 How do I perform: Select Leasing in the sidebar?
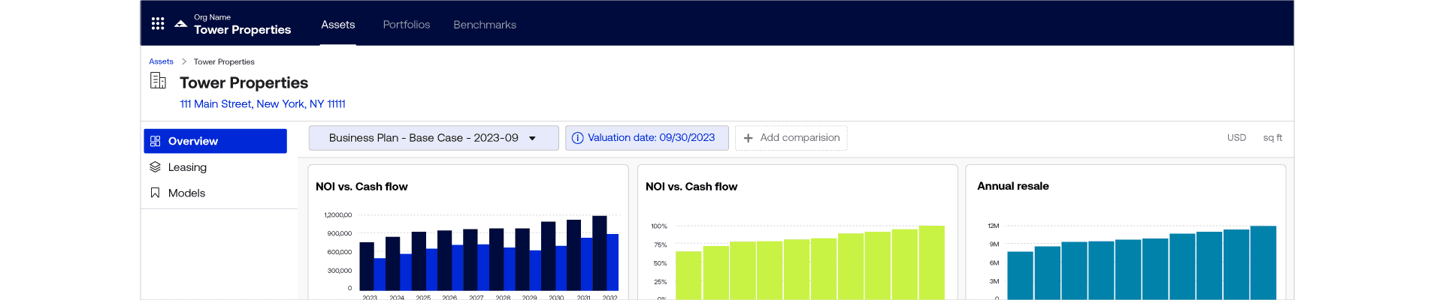coord(187,167)
